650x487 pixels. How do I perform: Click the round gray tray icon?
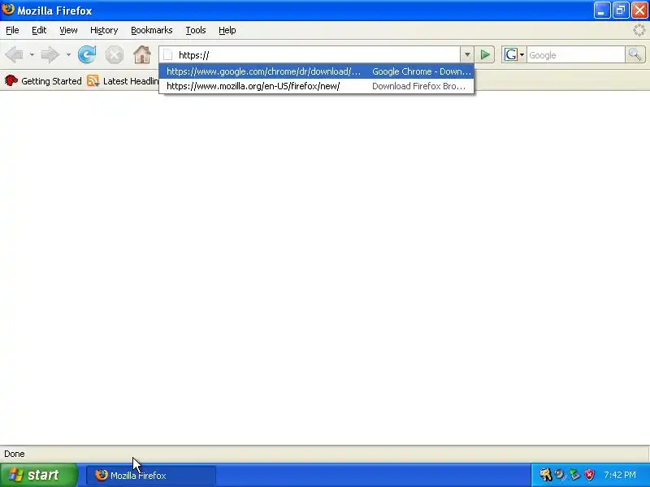pos(560,475)
